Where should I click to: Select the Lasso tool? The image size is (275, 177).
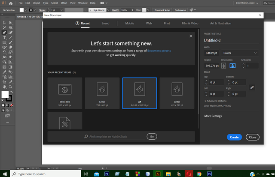pyautogui.click(x=10, y=27)
